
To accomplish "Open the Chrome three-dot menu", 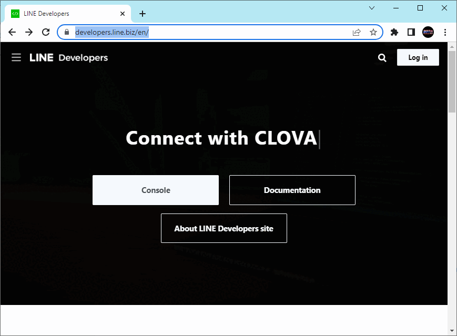I will tap(445, 32).
